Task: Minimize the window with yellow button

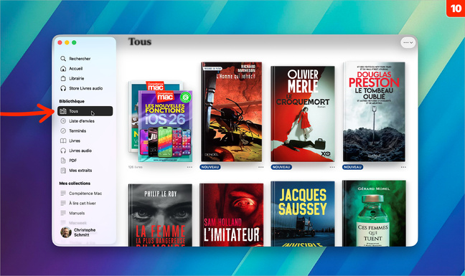Action: click(67, 42)
